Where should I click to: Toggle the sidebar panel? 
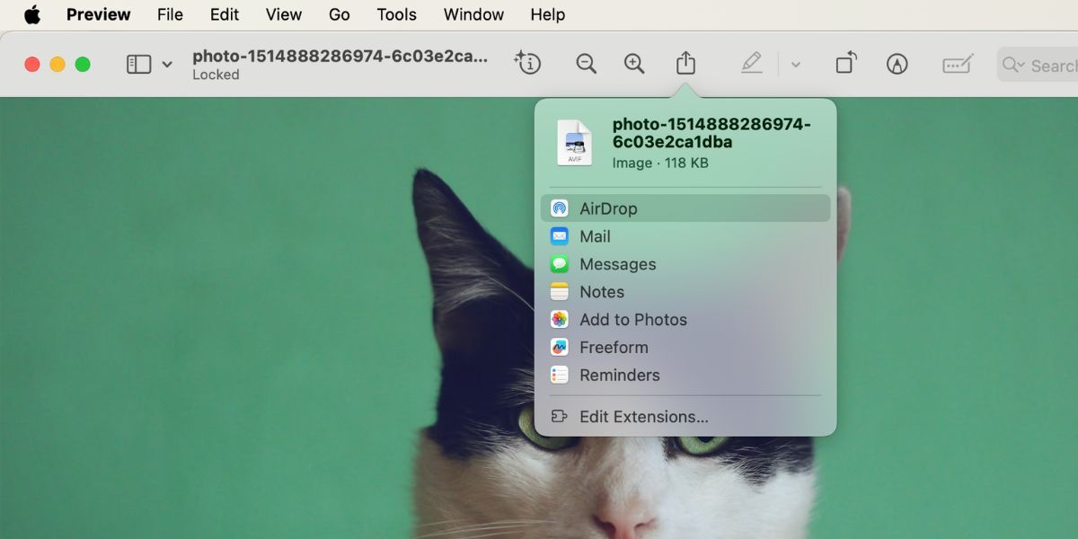(139, 64)
